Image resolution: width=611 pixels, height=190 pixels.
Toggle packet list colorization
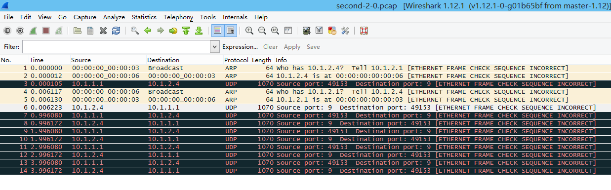(217, 31)
